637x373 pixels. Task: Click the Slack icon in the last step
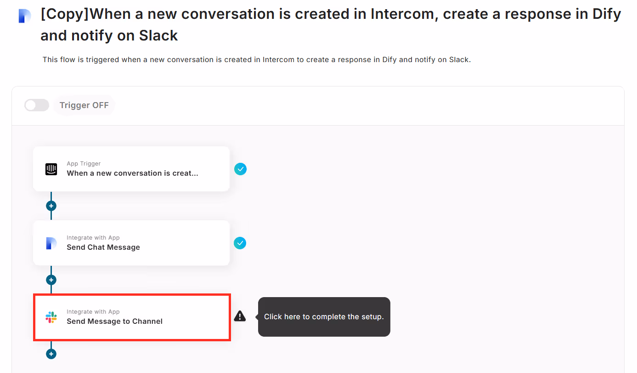51,317
